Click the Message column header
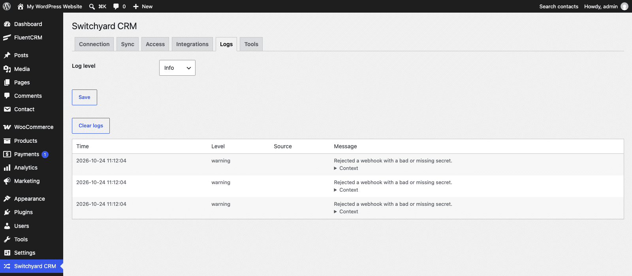632x276 pixels. pyautogui.click(x=345, y=146)
